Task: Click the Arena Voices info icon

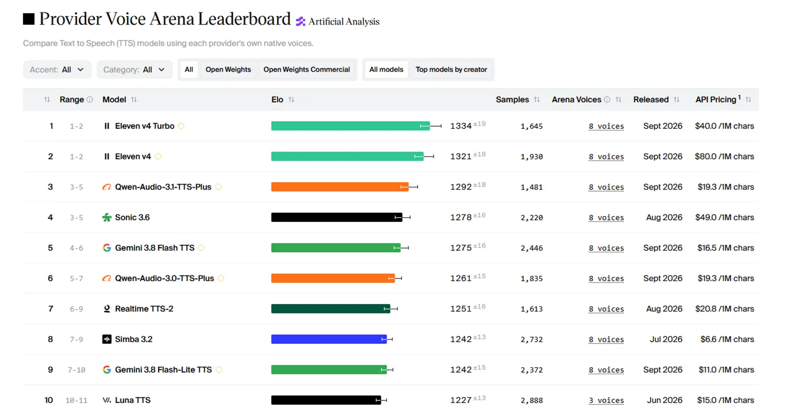Action: [x=607, y=100]
